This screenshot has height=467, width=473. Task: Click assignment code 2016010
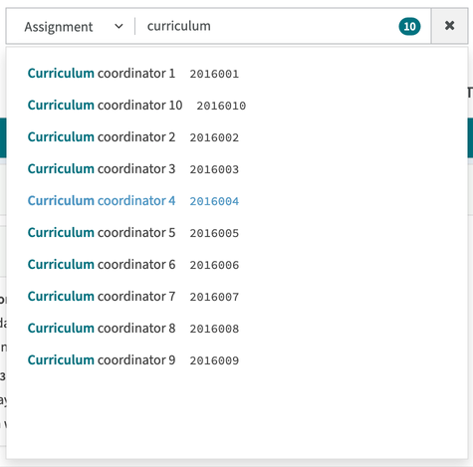click(x=221, y=106)
